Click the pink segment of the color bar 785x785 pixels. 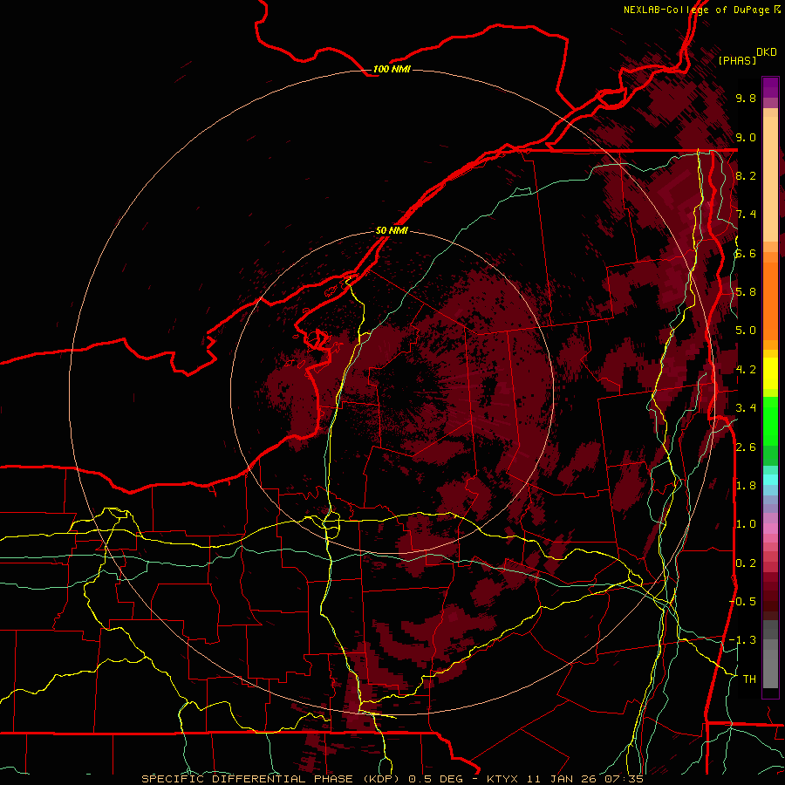pos(770,529)
